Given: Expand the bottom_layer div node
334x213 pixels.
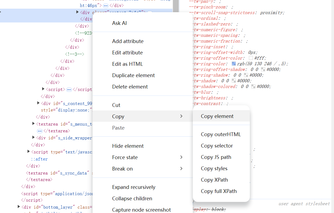Looking at the screenshot, I should tap(19, 207).
